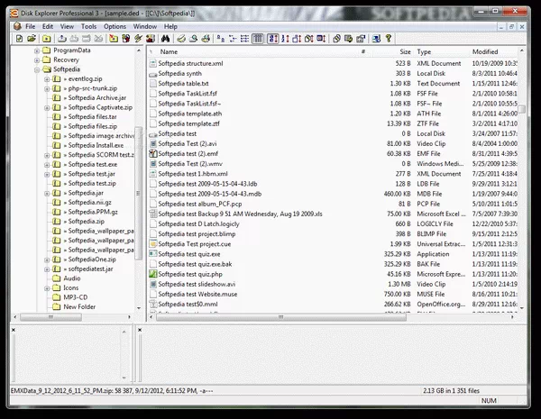Click the network computers toolbar icon

click(x=376, y=39)
